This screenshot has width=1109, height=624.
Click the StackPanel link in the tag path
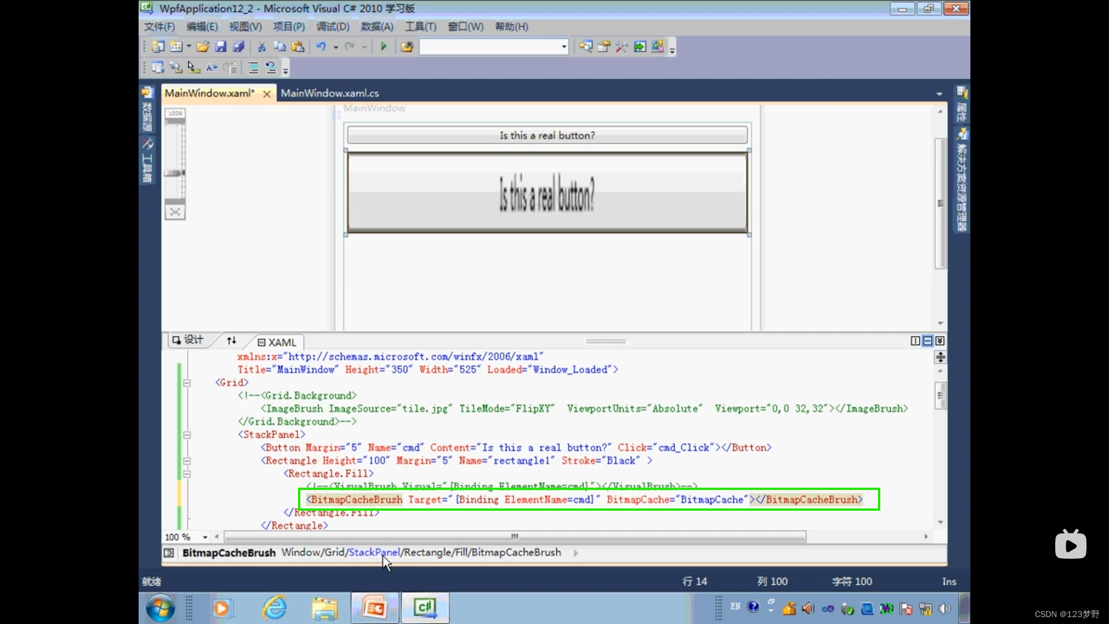coord(374,552)
